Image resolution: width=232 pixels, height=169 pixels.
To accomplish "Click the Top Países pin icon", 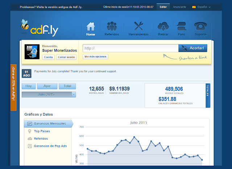I will [30, 131].
